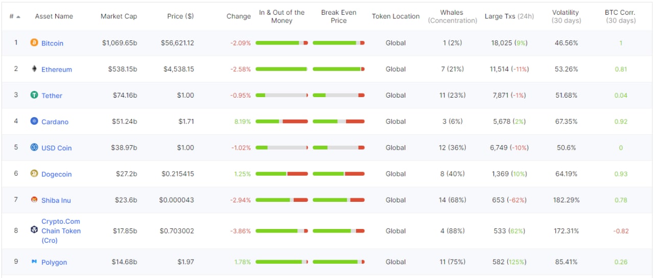Open the Dogecoin asset link
Screen dimensions: 654x278
point(57,174)
